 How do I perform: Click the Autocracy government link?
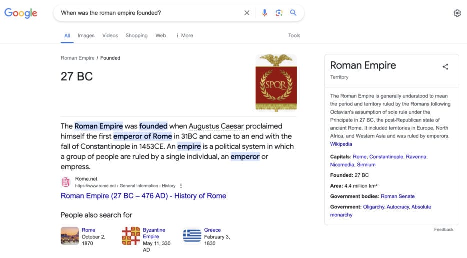(398, 207)
